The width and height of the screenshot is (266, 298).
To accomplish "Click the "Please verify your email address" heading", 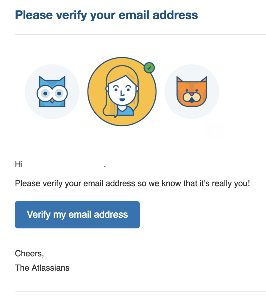I will (x=107, y=15).
